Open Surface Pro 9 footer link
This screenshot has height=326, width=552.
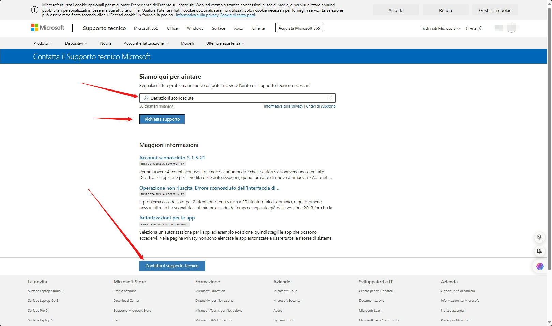click(x=38, y=311)
